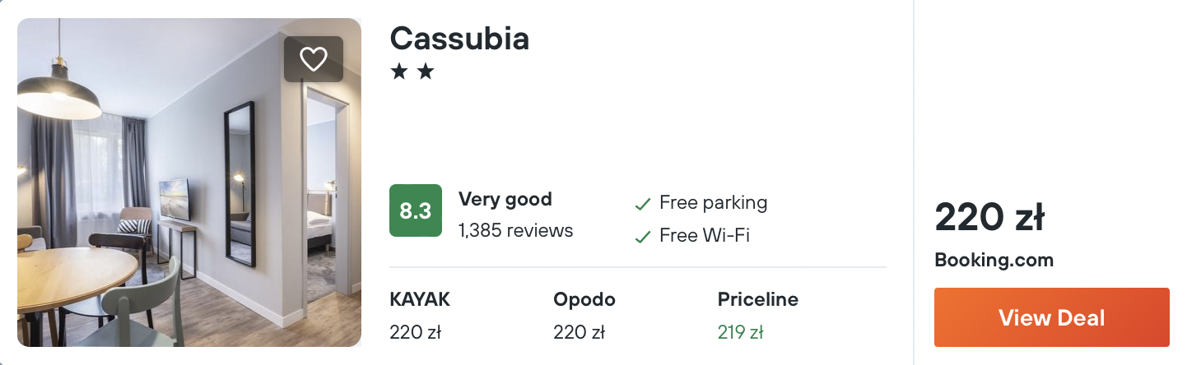Click the 220 zł price under KAYAK
The height and width of the screenshot is (365, 1187).
[416, 332]
